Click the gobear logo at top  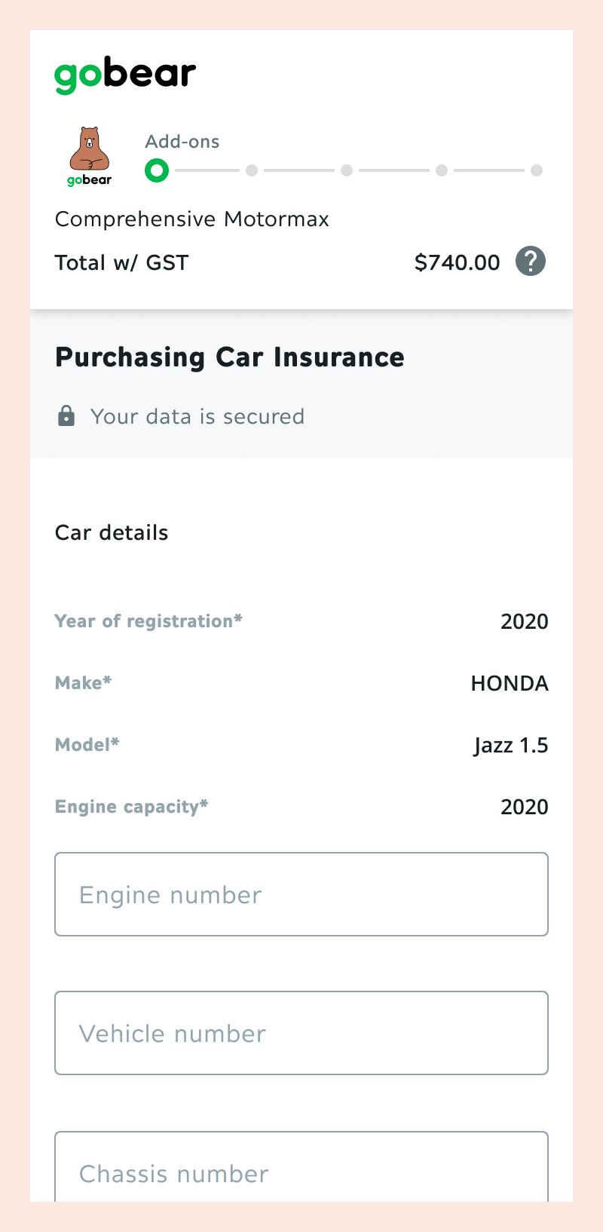125,76
